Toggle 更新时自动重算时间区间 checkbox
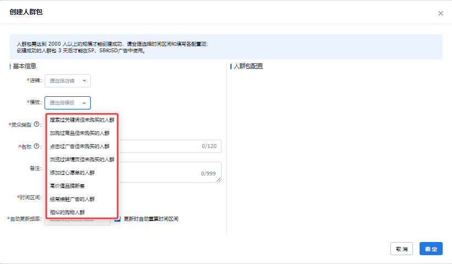Screen dimensions: 452x264 118,219
